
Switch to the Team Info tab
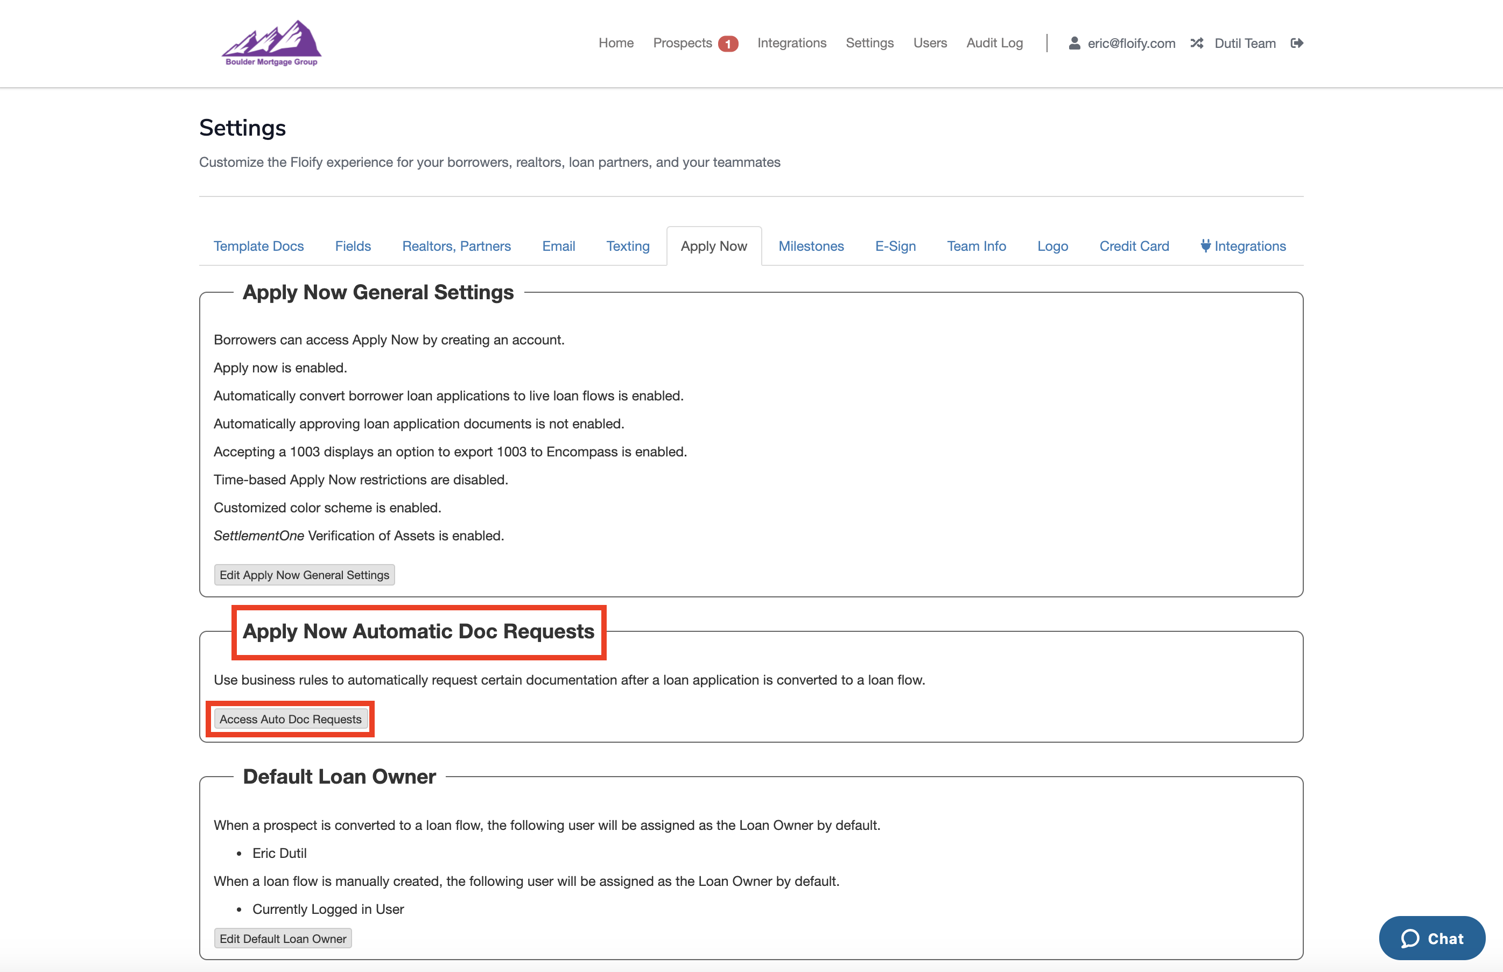(x=976, y=246)
